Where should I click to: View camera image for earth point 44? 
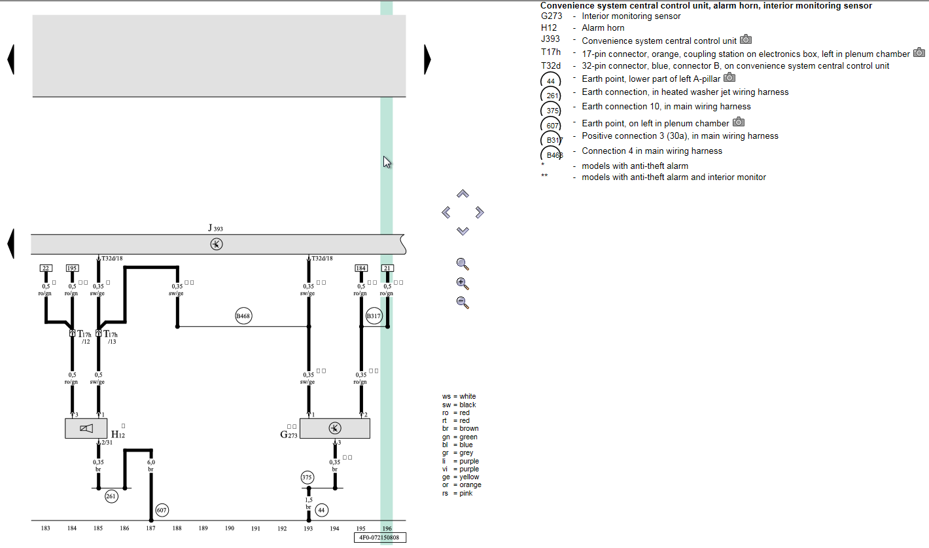pos(729,78)
